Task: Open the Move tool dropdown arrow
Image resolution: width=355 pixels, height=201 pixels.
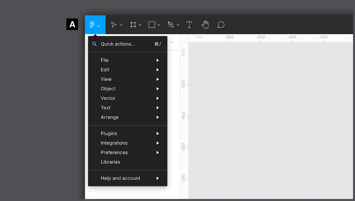Action: (121, 25)
